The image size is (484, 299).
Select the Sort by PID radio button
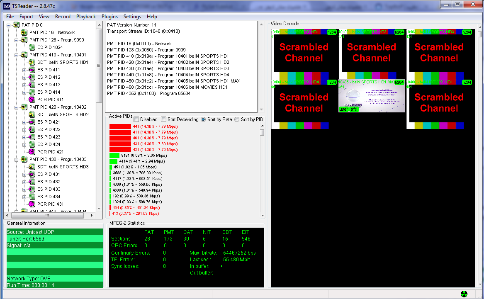(237, 119)
